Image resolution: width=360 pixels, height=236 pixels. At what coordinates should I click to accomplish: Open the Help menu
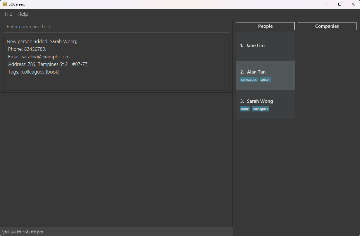tap(23, 14)
